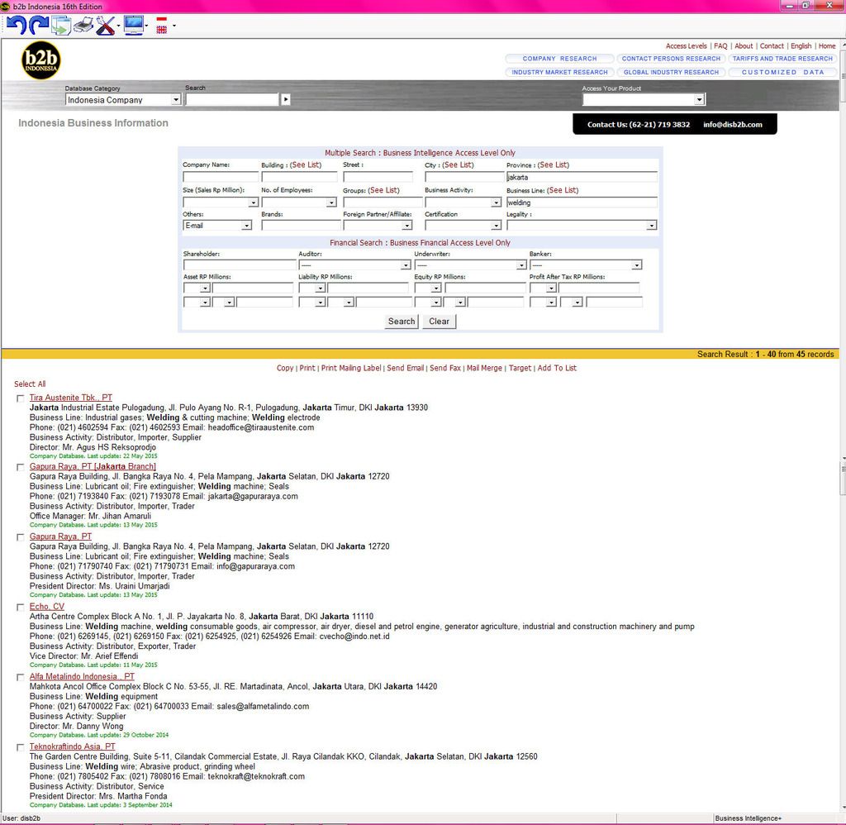Open the No. of Employees dropdown

[299, 203]
